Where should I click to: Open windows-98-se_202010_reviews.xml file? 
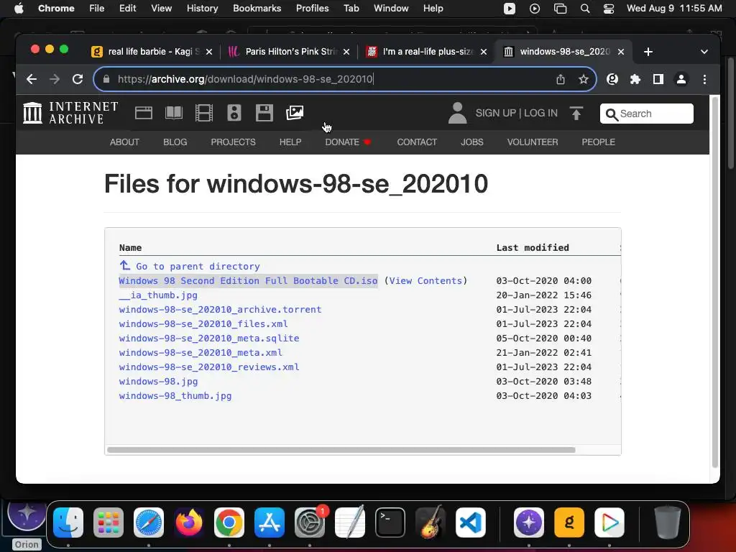coord(209,367)
